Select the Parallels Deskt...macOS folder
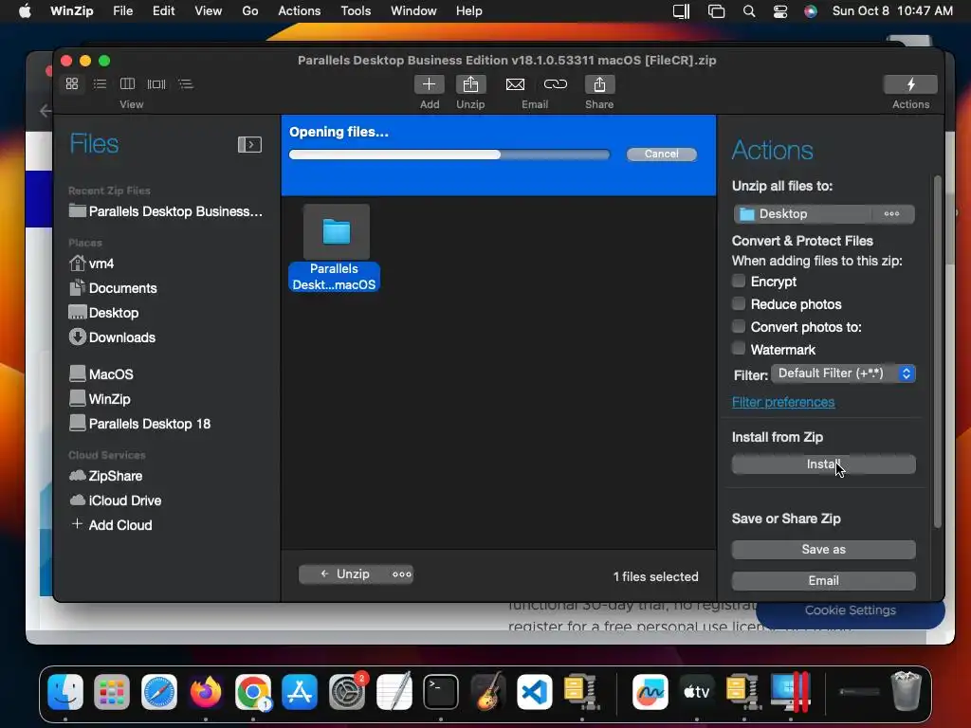The image size is (971, 728). coord(335,247)
